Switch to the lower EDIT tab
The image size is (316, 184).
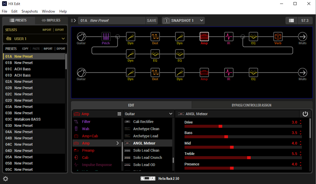131,105
